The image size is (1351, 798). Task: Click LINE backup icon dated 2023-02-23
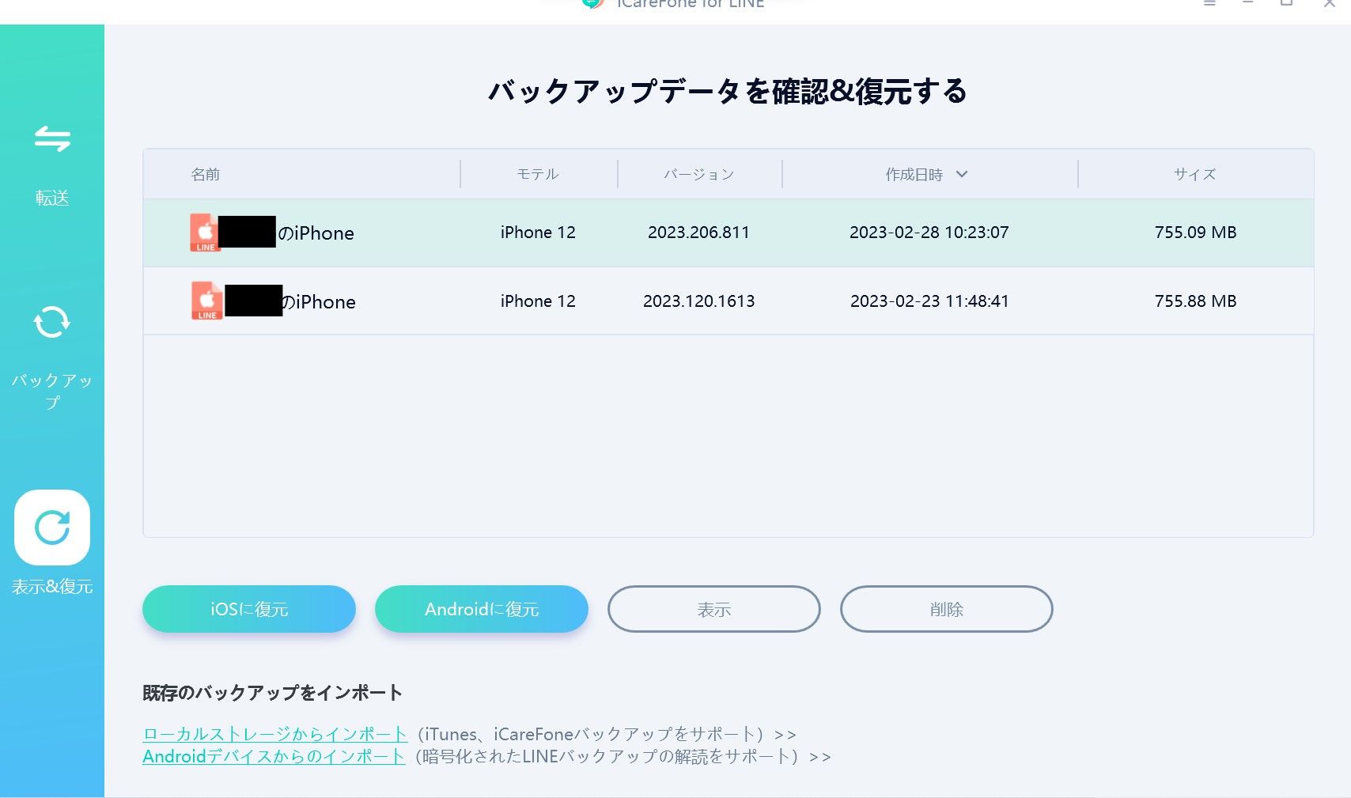click(x=206, y=301)
